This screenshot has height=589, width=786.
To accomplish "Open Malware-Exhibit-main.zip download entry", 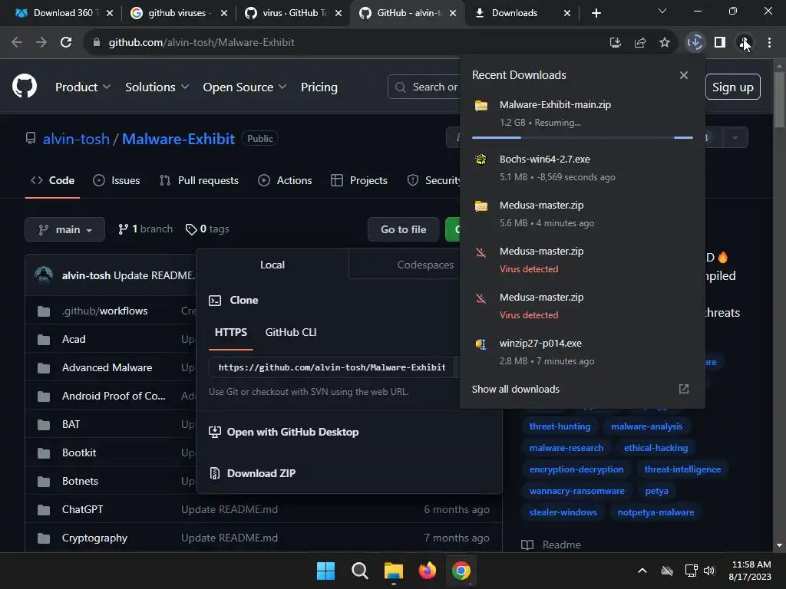I will pyautogui.click(x=582, y=114).
